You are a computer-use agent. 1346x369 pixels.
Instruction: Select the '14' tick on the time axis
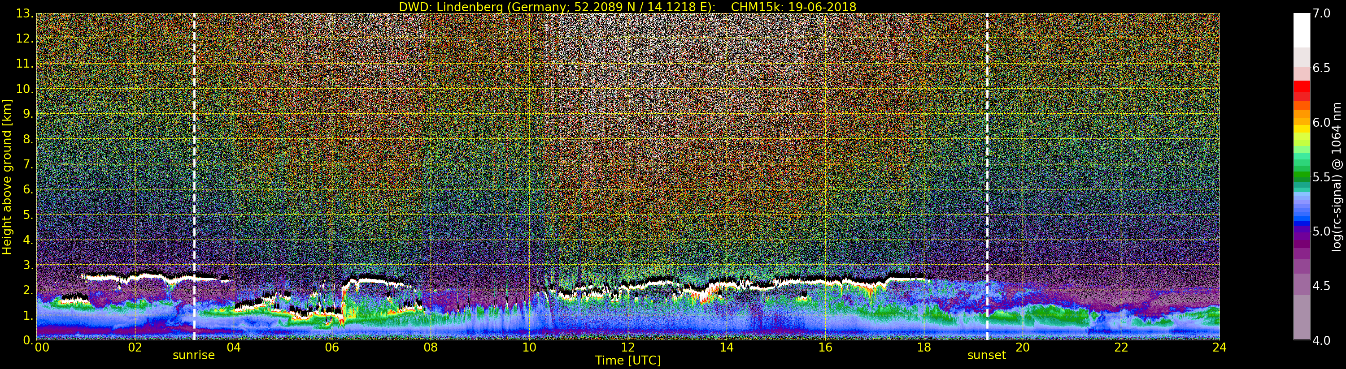pyautogui.click(x=726, y=348)
